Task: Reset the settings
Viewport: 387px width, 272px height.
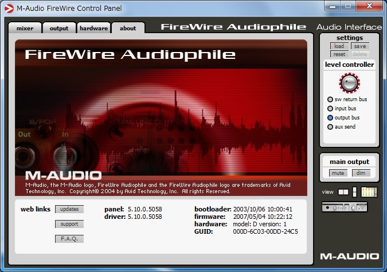Action: tap(339, 54)
